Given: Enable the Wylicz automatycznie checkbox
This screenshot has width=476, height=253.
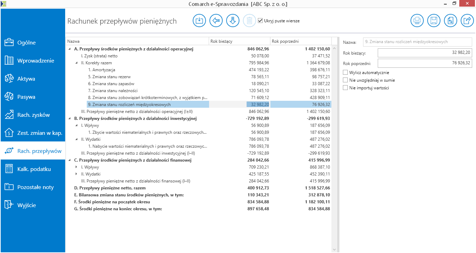Looking at the screenshot, I should [345, 73].
